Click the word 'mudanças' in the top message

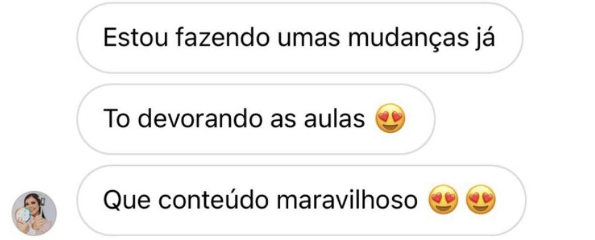409,38
